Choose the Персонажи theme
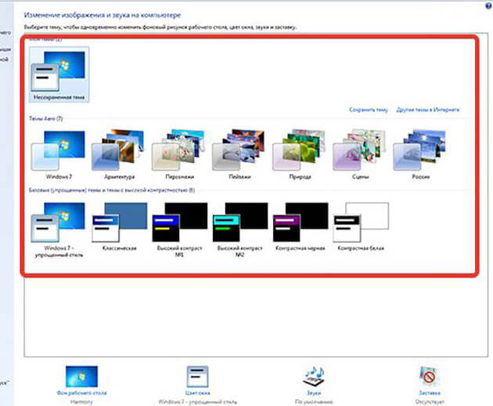Screen dimensions: 493x406 point(179,154)
